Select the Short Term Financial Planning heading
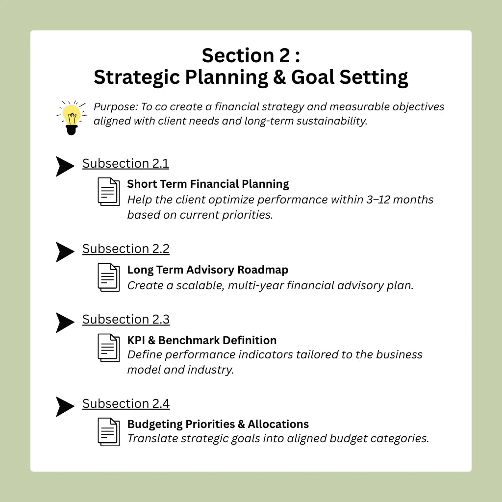This screenshot has width=502, height=502. click(208, 184)
